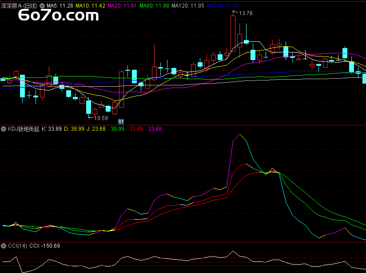The width and height of the screenshot is (366, 273).
Task: Open the main chart indicator dropdown arrow
Action: (x=42, y=6)
